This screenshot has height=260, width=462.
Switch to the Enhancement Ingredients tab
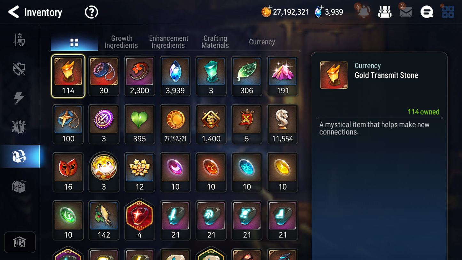pyautogui.click(x=168, y=42)
